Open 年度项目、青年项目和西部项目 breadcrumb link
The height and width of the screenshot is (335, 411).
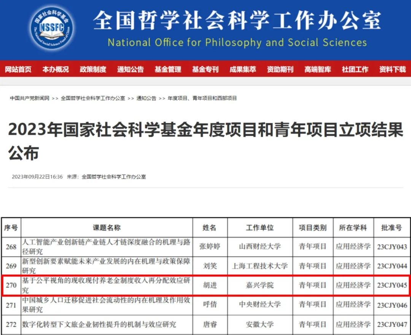(x=202, y=98)
